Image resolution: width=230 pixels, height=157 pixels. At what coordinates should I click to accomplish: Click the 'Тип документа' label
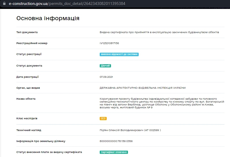[x=27, y=32]
